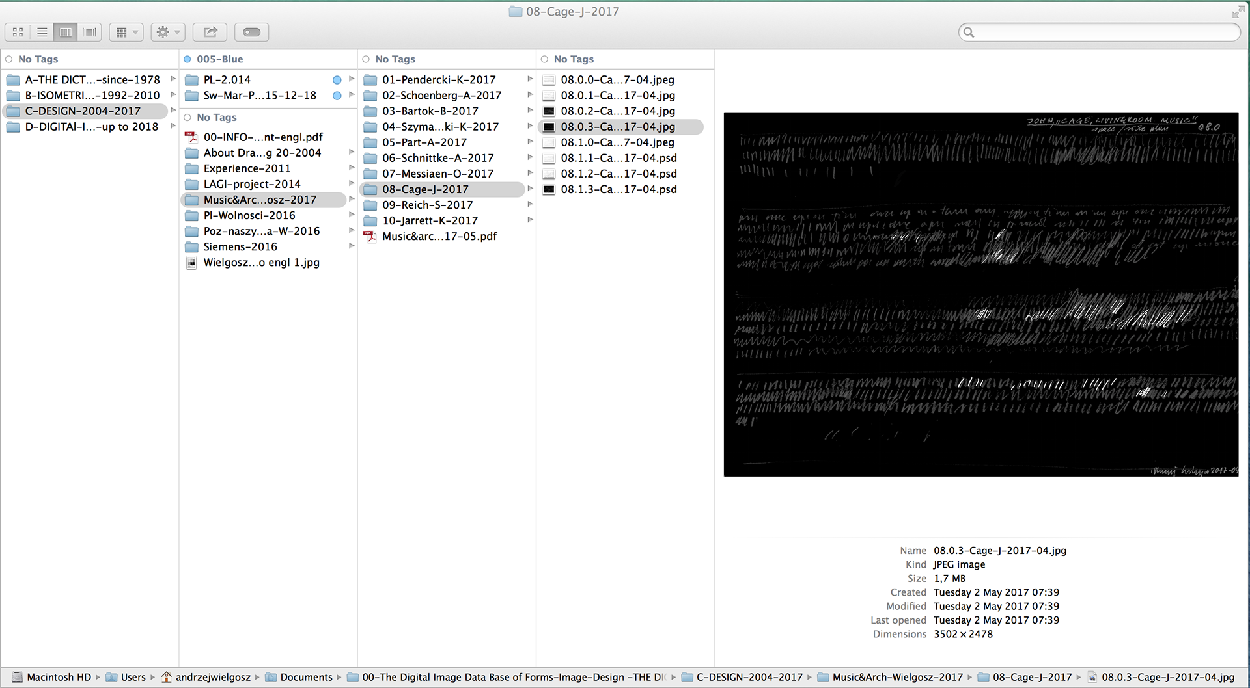Select the 04-Szyma...ki-K-2017 folder
1250x688 pixels.
pyautogui.click(x=443, y=126)
